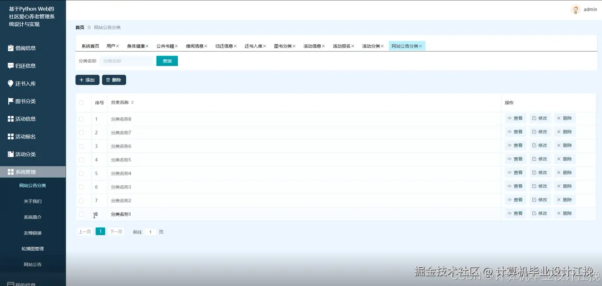Image resolution: width=602 pixels, height=286 pixels.
Task: Close the 网站公告分类 tab
Action: (x=421, y=46)
